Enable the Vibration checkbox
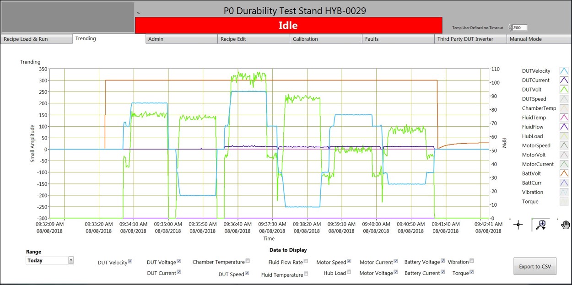The height and width of the screenshot is (285, 572). [x=472, y=261]
